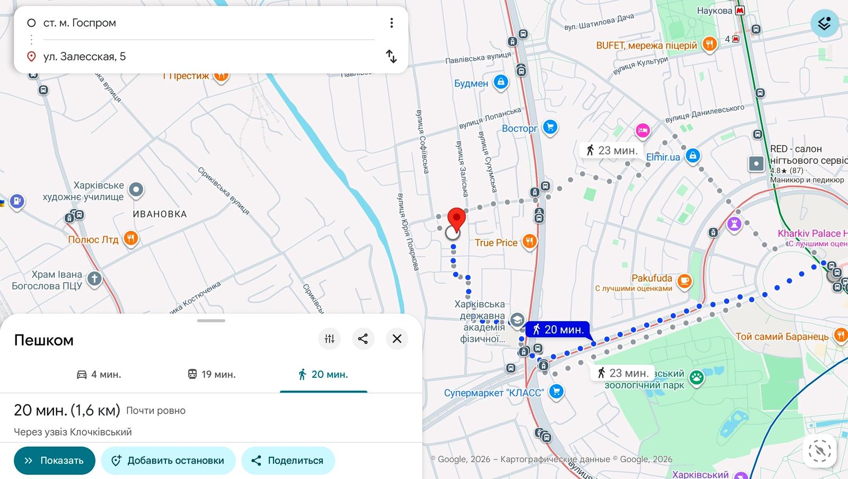Switch to transit 19 мин. tab
Screen dimensions: 848x479
211,374
